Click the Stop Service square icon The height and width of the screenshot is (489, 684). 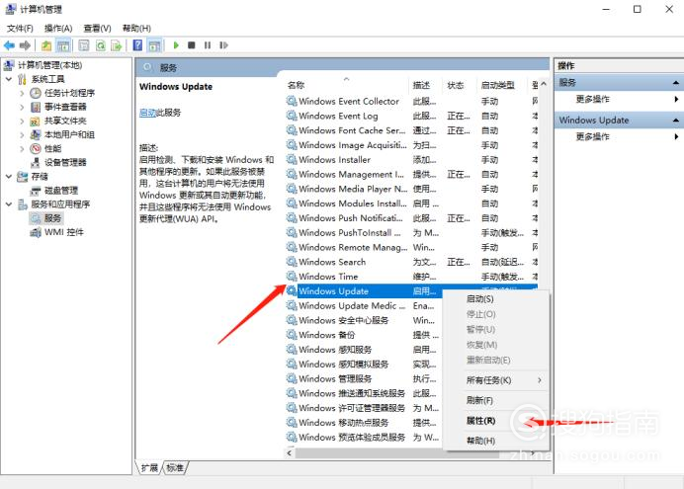tap(191, 45)
